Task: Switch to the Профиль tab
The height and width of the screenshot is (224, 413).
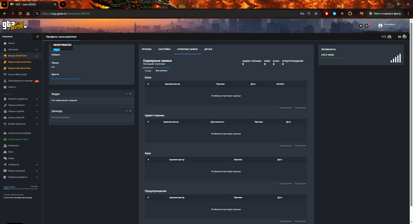Action: (x=147, y=49)
